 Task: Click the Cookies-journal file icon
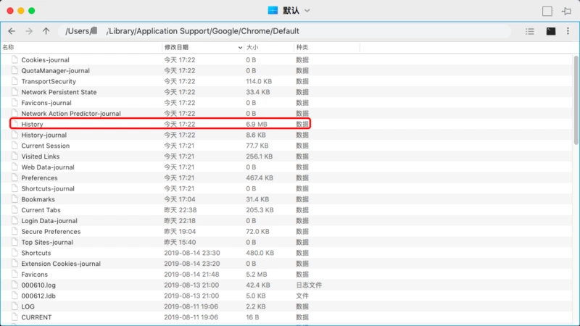tap(14, 59)
